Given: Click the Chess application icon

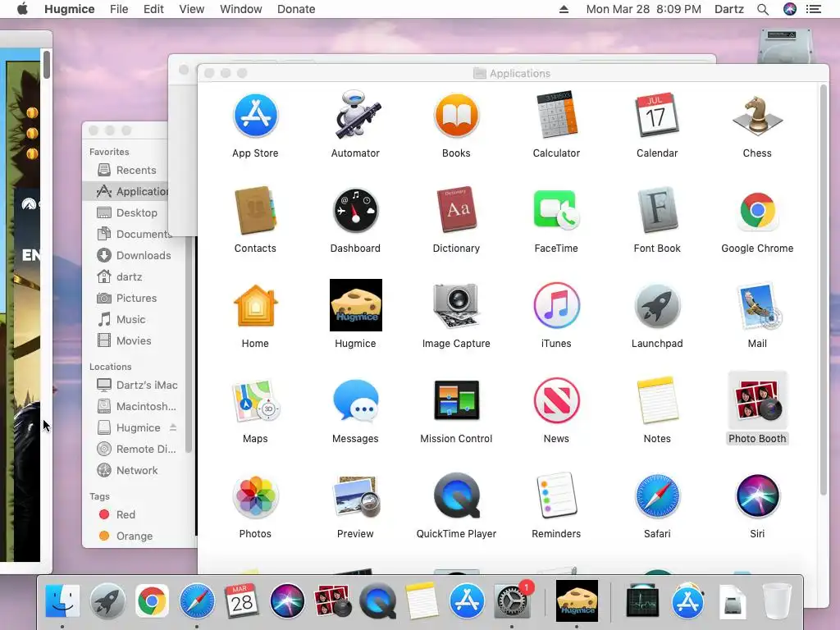Looking at the screenshot, I should click(x=757, y=115).
